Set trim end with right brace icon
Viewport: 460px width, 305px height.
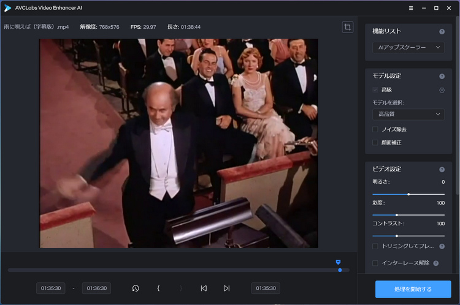[x=181, y=288]
